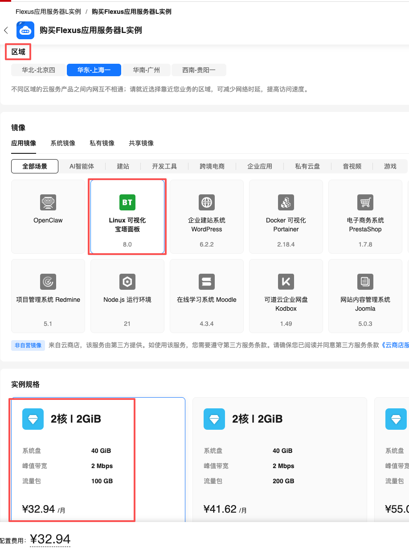The height and width of the screenshot is (551, 409).
Task: Filter images by 私有云盘
Action: (x=307, y=166)
